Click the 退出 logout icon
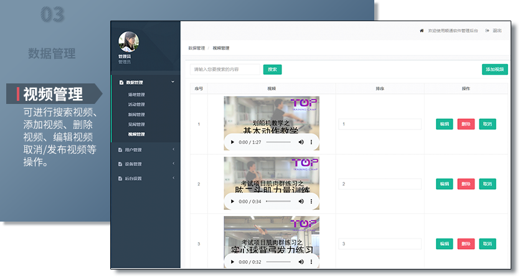Viewport: 520px width, 277px height. [x=487, y=31]
